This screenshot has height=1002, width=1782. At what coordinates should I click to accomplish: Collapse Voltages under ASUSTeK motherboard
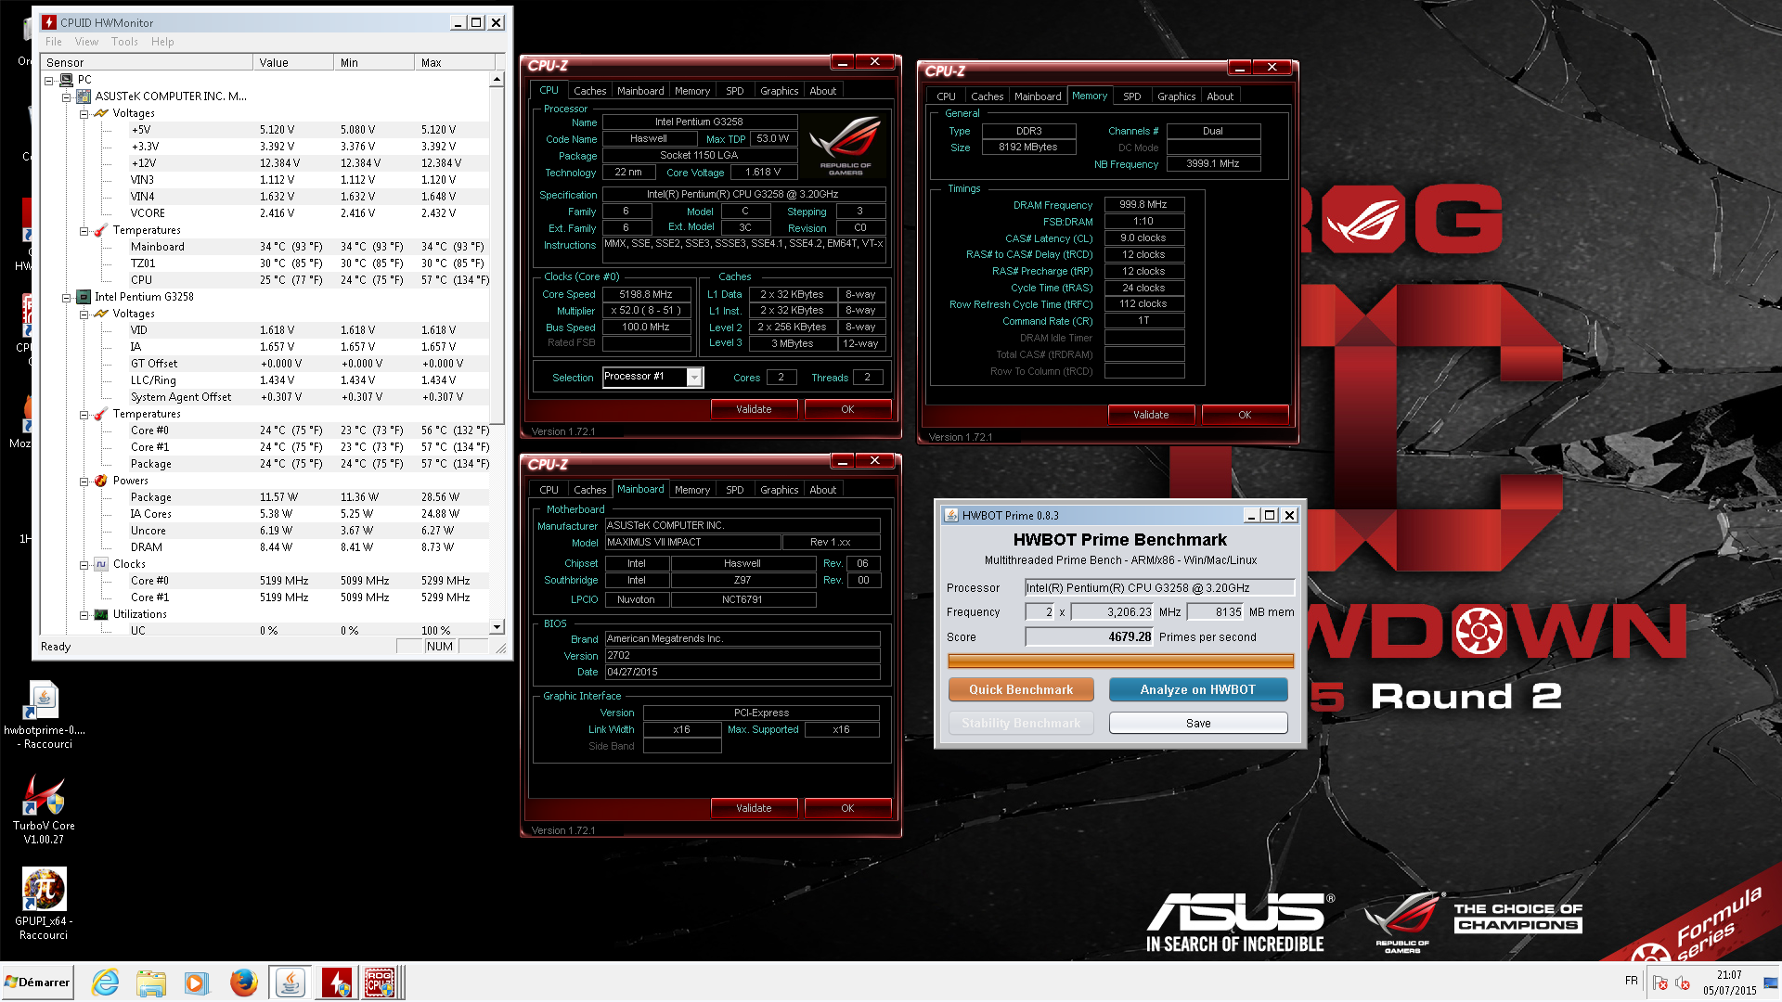(x=84, y=114)
